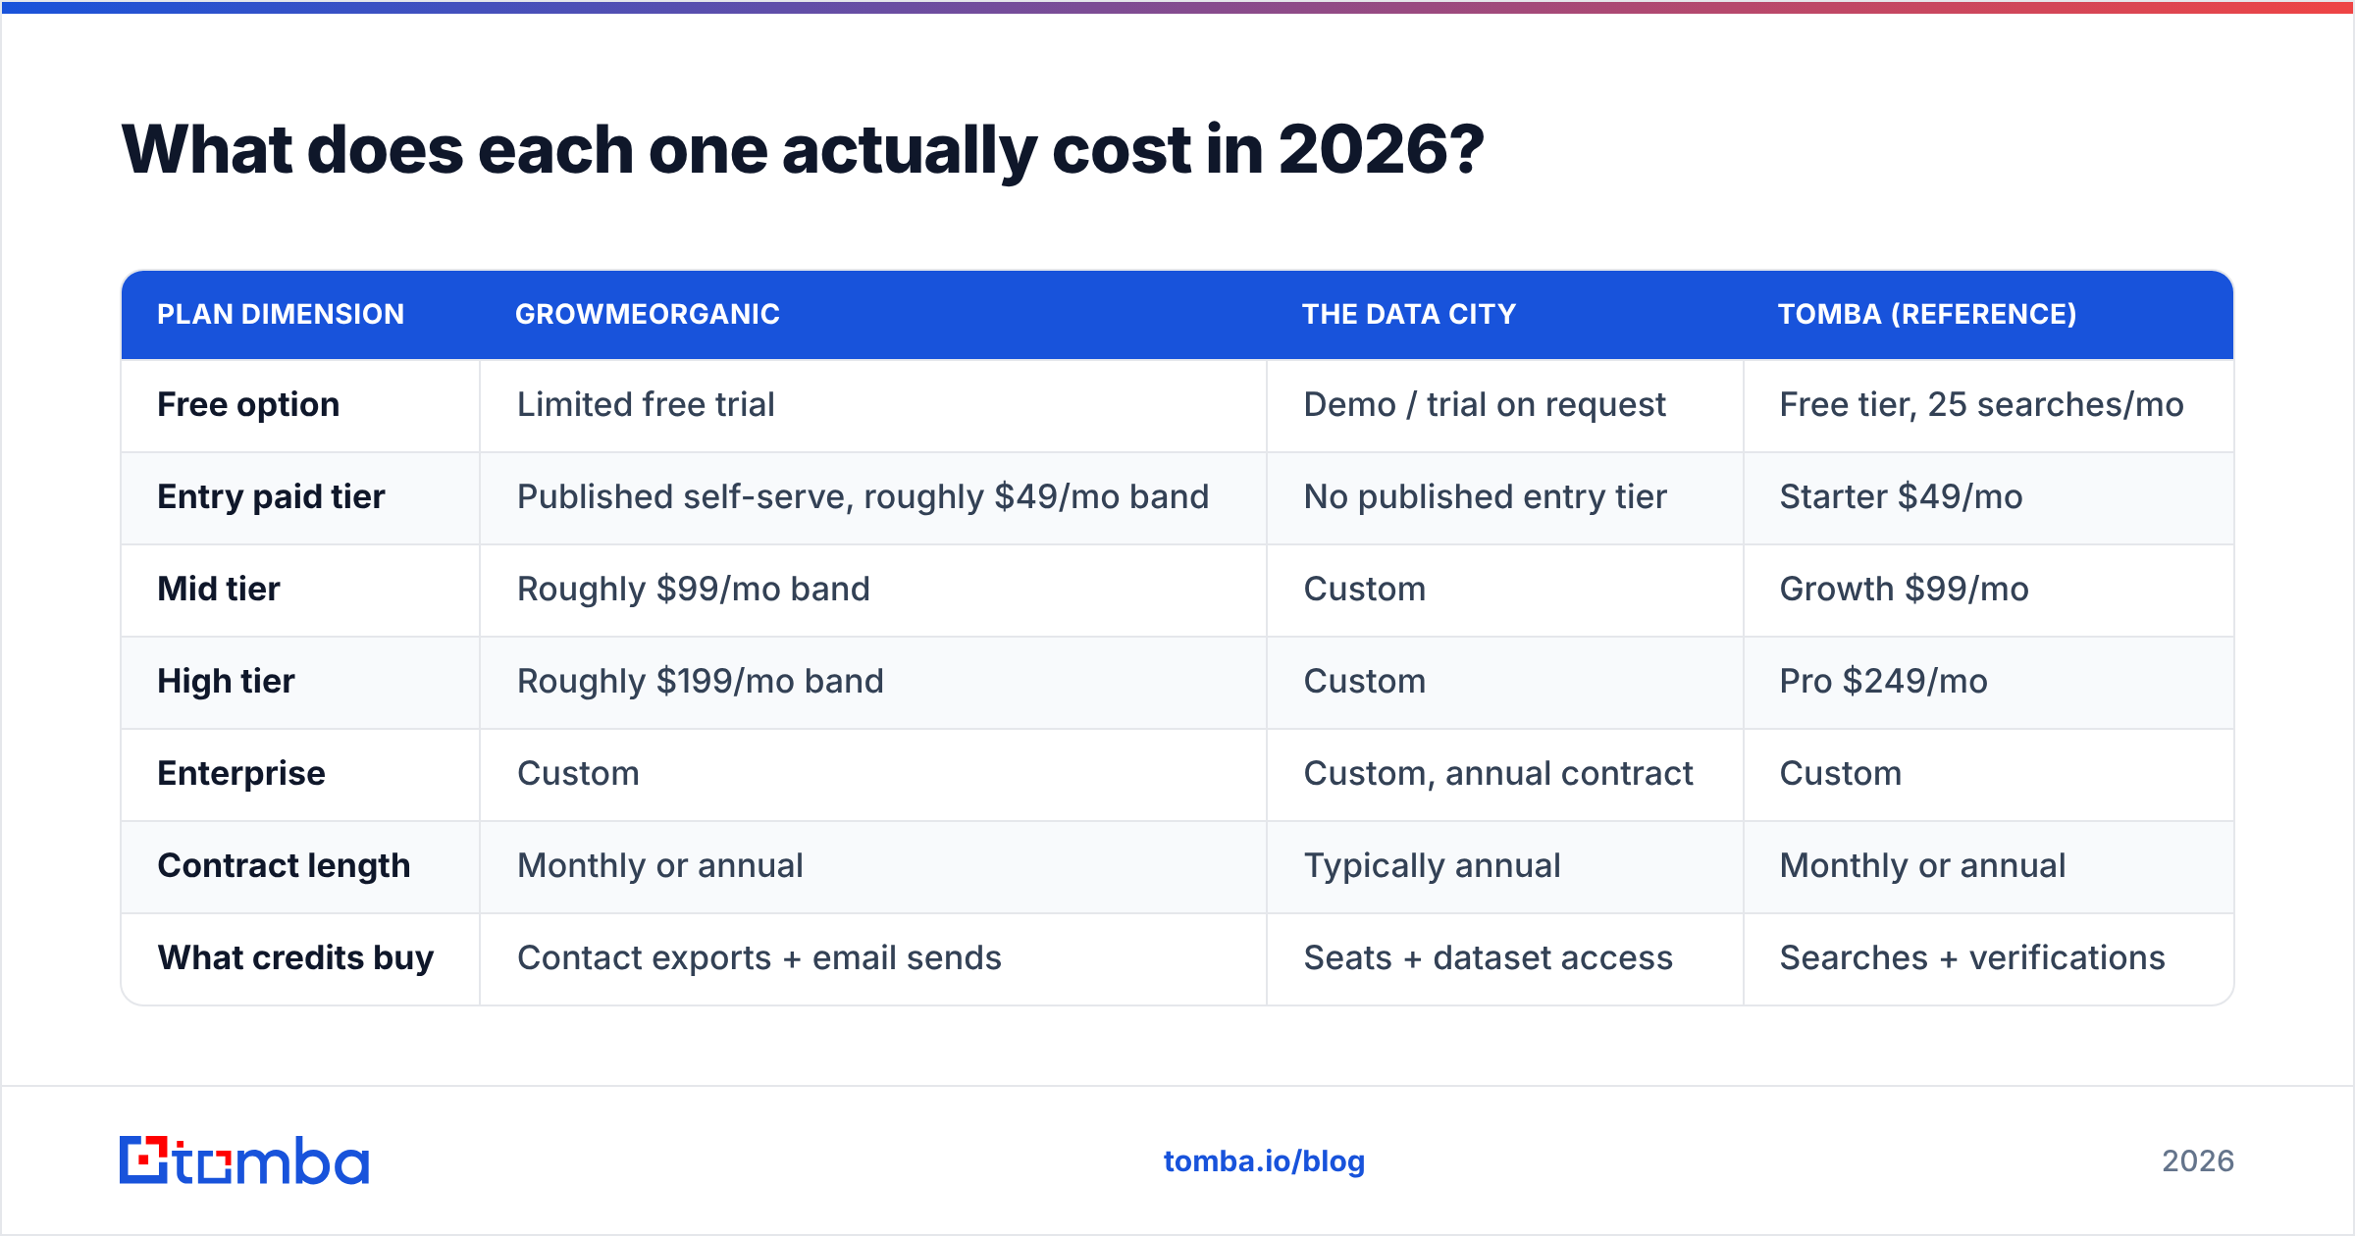Click the Tomba logo
Screen dimensions: 2355x1236
[x=244, y=1160]
